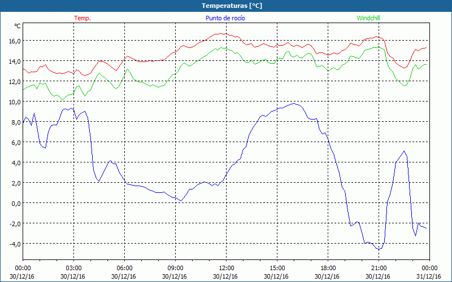Click the 06:00 time axis label

(124, 268)
